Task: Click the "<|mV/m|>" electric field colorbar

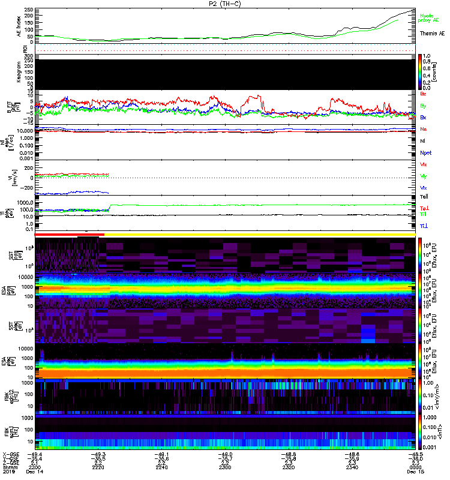Action: point(420,397)
